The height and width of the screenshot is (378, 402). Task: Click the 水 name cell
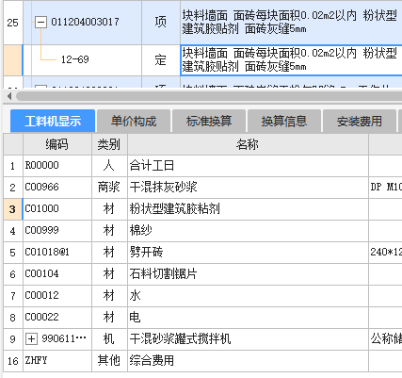click(248, 296)
